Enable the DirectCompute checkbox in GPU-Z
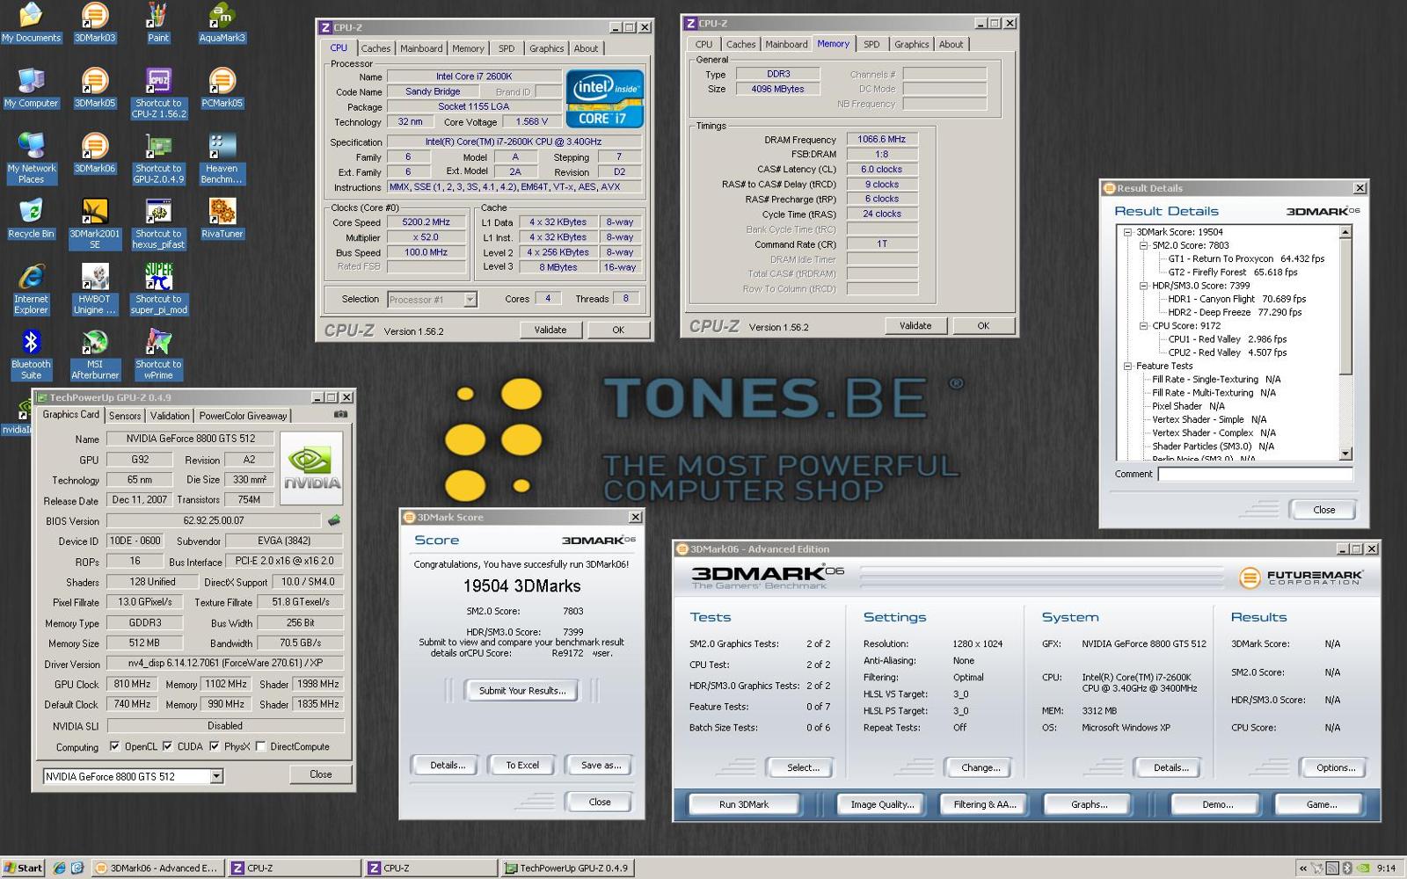Screen dimensions: 1407x879 pyautogui.click(x=260, y=746)
